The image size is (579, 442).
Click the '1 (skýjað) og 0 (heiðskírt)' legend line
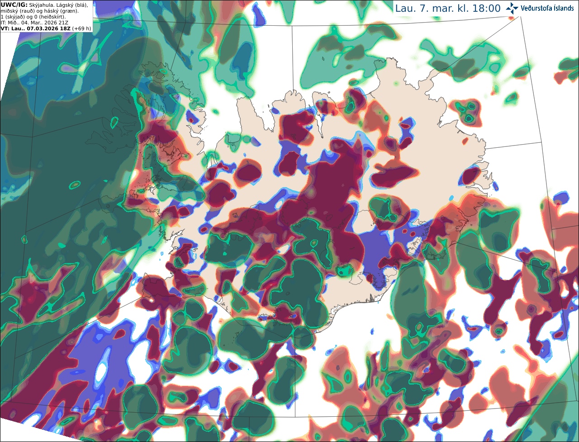click(x=33, y=17)
